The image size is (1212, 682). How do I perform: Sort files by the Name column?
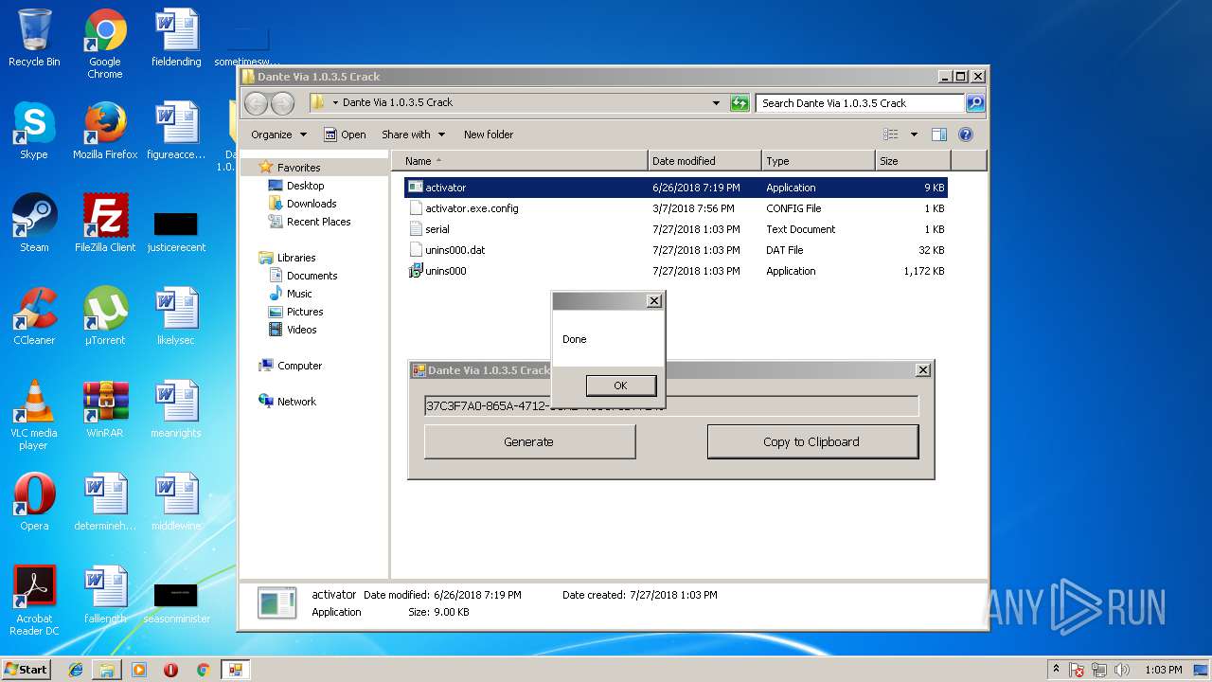tap(520, 161)
